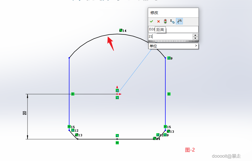The height and width of the screenshot is (161, 252).
Task: Confirm the value with the green checkmark
Action: pos(151,21)
